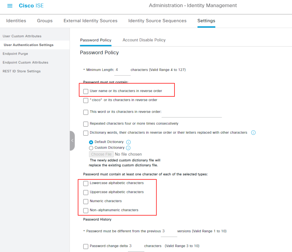
Task: Collapse the left sidebar panel handle
Action: (72, 141)
